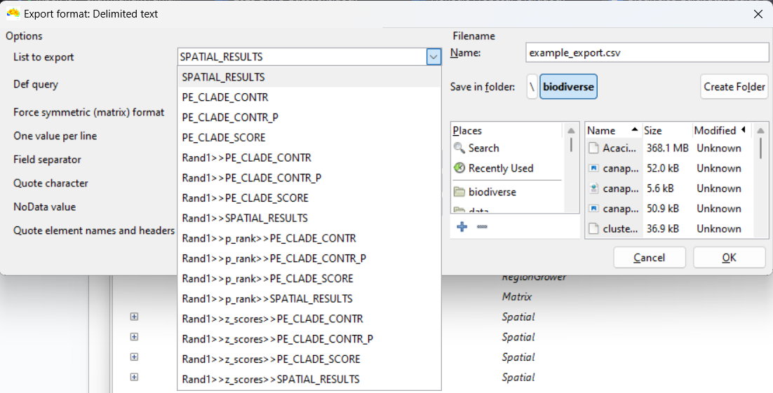
Task: Choose PE_CLADE_SCORE from the list
Action: pos(223,137)
